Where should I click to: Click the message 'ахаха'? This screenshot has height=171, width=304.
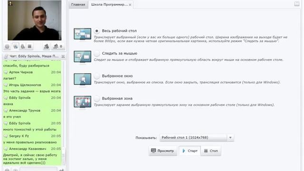click(x=8, y=104)
